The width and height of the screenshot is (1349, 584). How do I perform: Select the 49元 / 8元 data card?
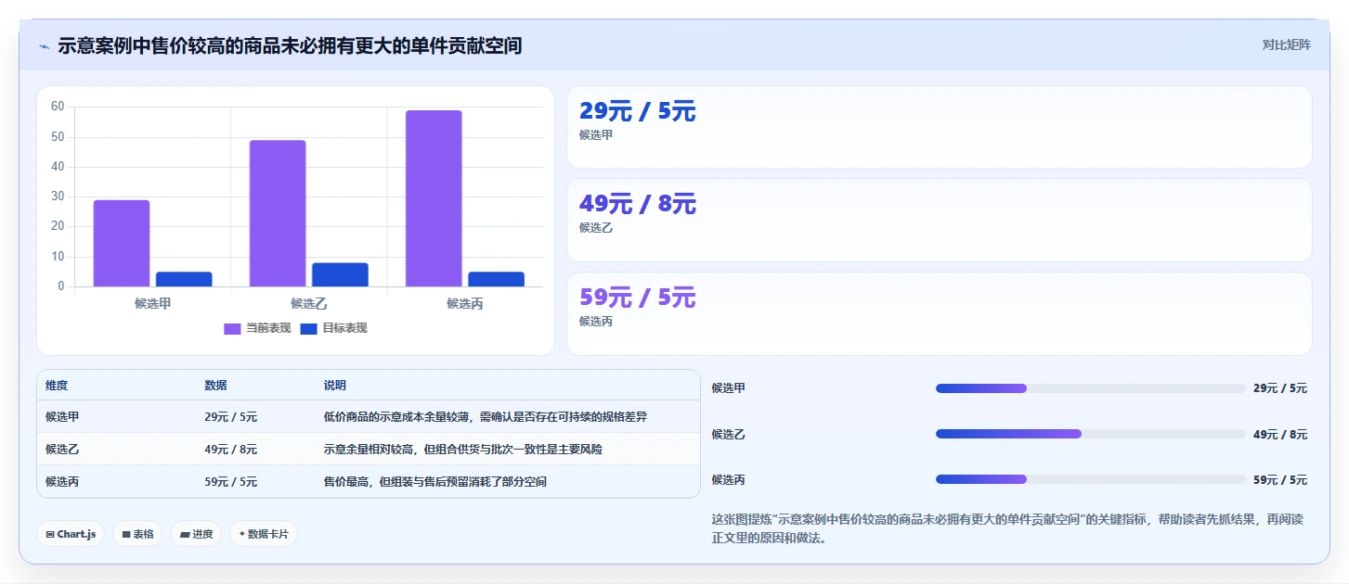(939, 220)
